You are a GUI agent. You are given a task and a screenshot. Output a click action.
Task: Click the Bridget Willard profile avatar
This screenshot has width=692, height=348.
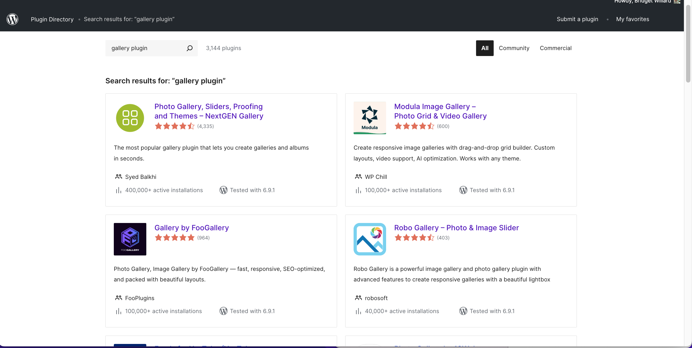tap(677, 2)
